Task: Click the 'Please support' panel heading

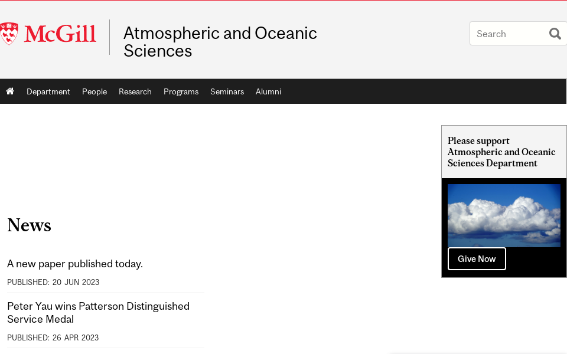Action: click(501, 152)
